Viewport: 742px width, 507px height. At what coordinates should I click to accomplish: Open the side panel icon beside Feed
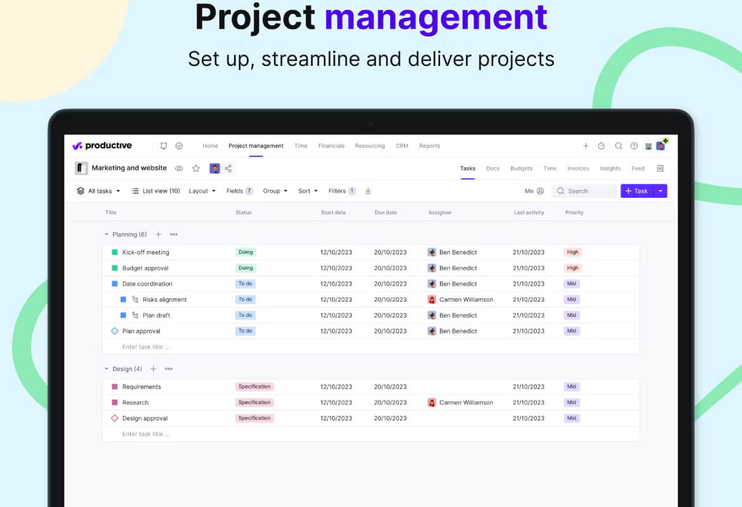(661, 169)
